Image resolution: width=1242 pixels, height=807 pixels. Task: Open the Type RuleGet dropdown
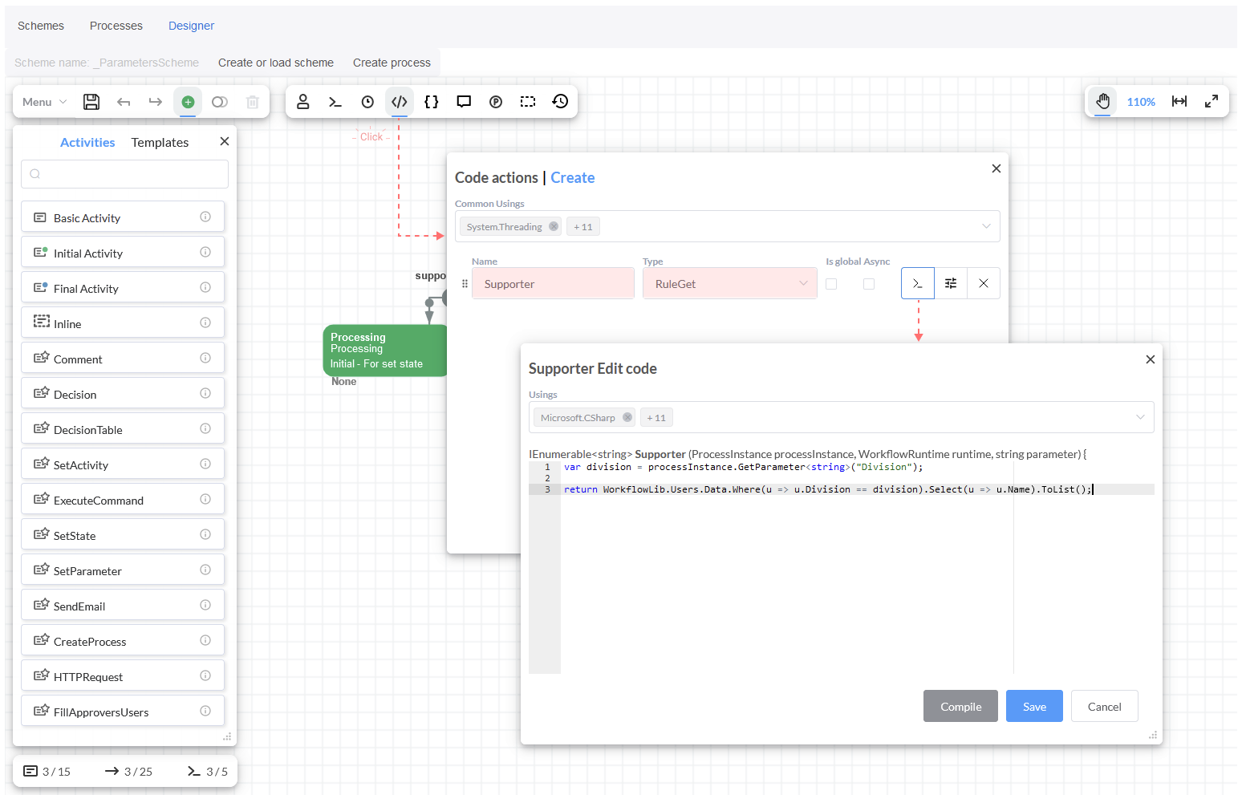point(729,283)
